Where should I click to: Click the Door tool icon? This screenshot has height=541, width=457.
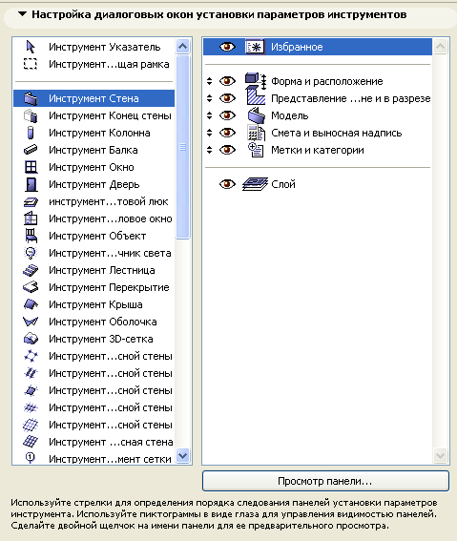click(31, 184)
